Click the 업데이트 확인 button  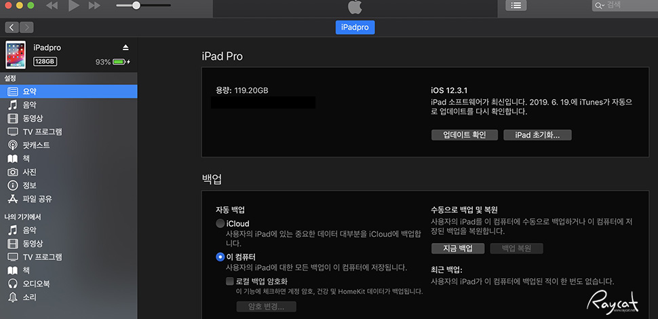465,135
